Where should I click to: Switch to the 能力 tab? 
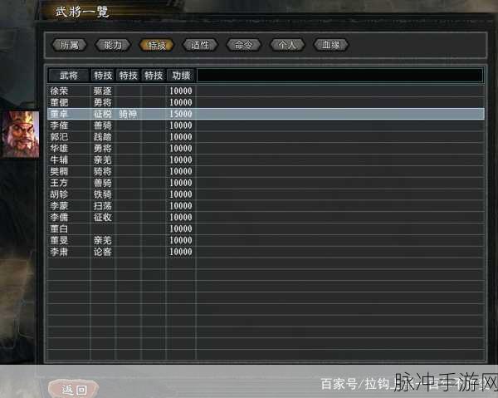tap(113, 45)
